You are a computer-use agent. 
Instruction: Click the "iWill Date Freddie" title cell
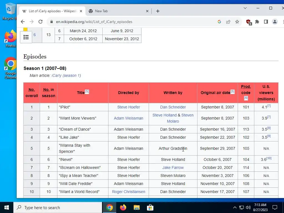(83, 184)
